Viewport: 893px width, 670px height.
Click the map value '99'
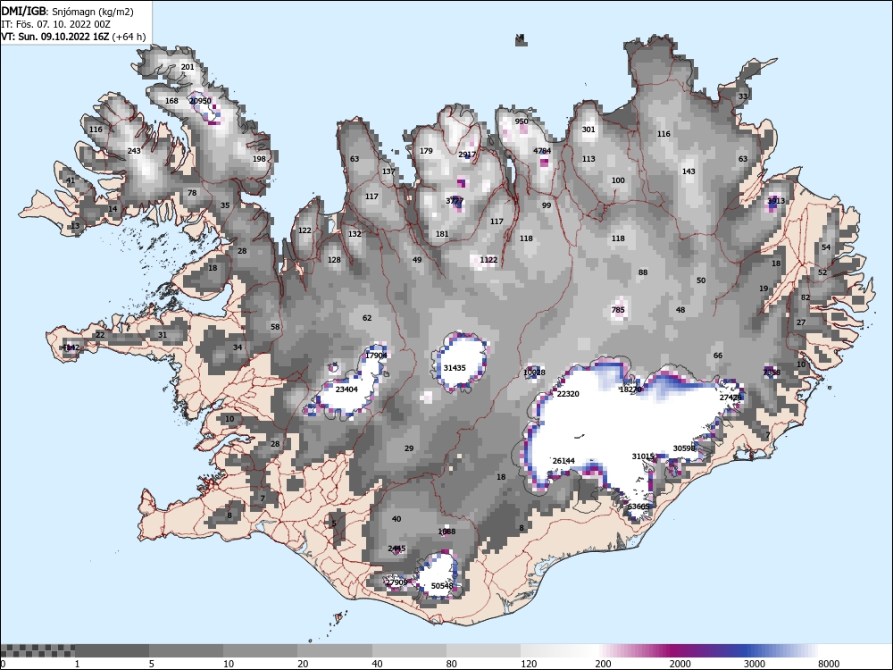547,205
